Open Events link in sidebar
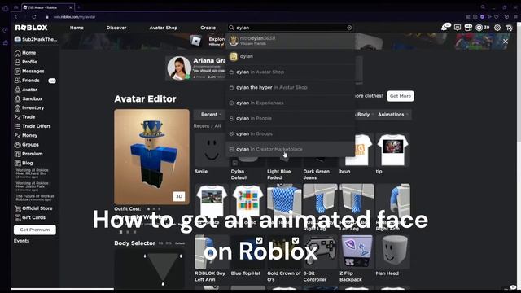This screenshot has width=521, height=293. pos(22,241)
